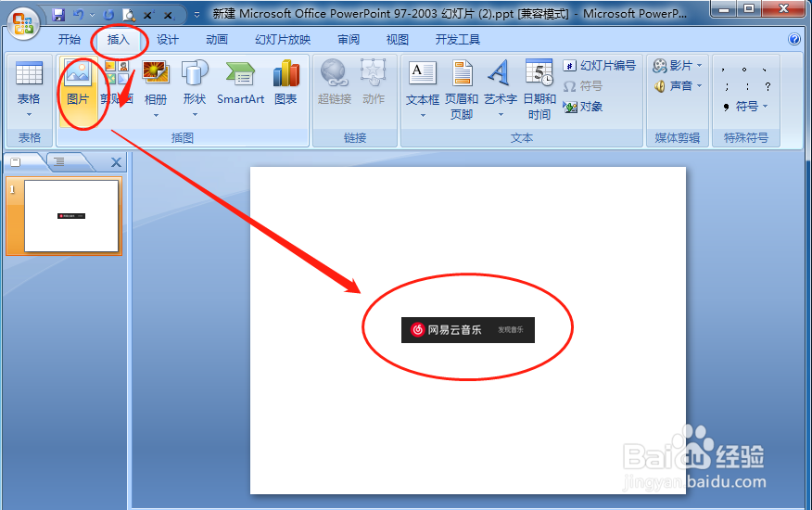Expand the 相册 dropdown arrow
Image resolution: width=812 pixels, height=510 pixels.
point(156,115)
